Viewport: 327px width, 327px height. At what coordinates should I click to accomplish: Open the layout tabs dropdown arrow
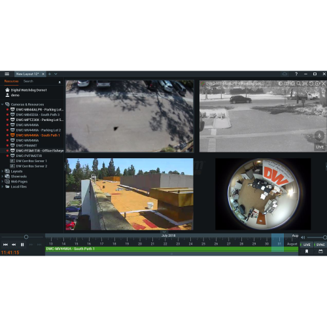[x=56, y=74]
